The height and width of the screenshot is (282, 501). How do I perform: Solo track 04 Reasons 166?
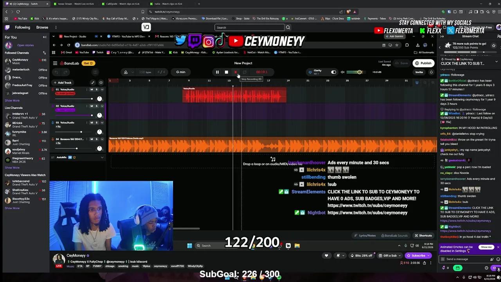97,139
